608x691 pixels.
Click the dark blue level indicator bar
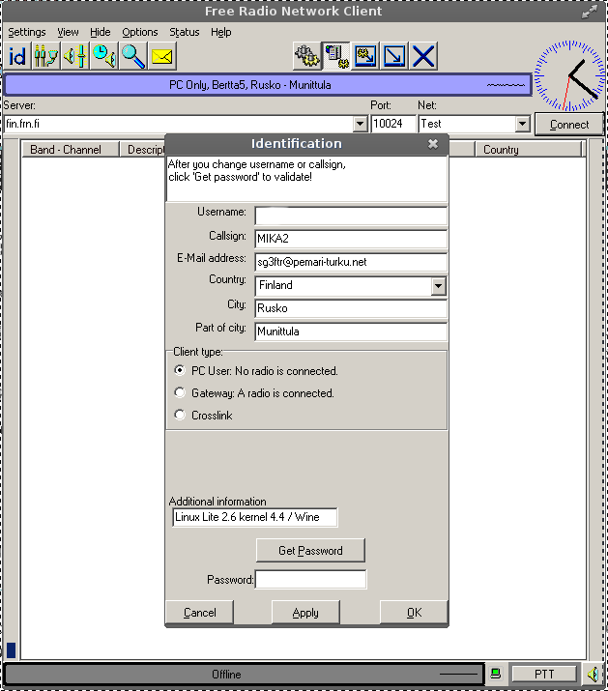(12, 650)
